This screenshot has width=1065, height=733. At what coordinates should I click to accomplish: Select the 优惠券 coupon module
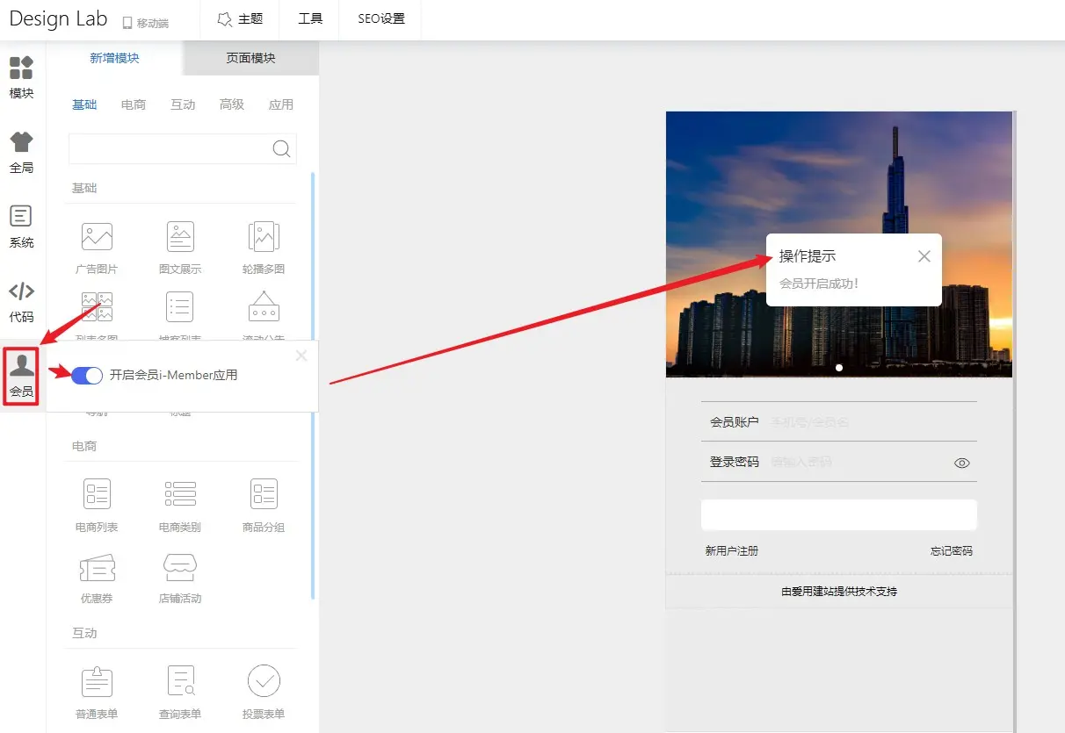tap(97, 575)
